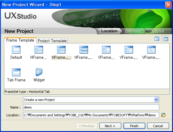Choose the HFrame... template without underscore
This screenshot has height=132, width=173.
39,52
